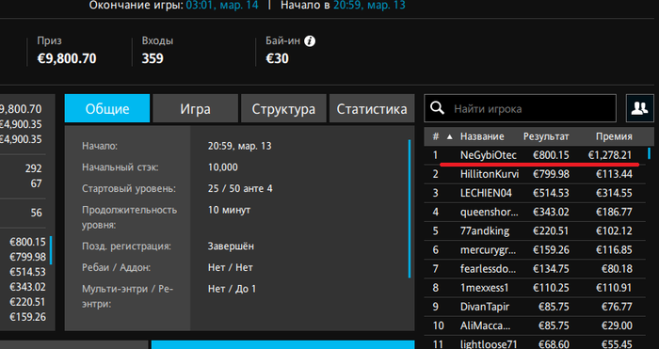Click €343.02 in left payout list

tap(27, 287)
